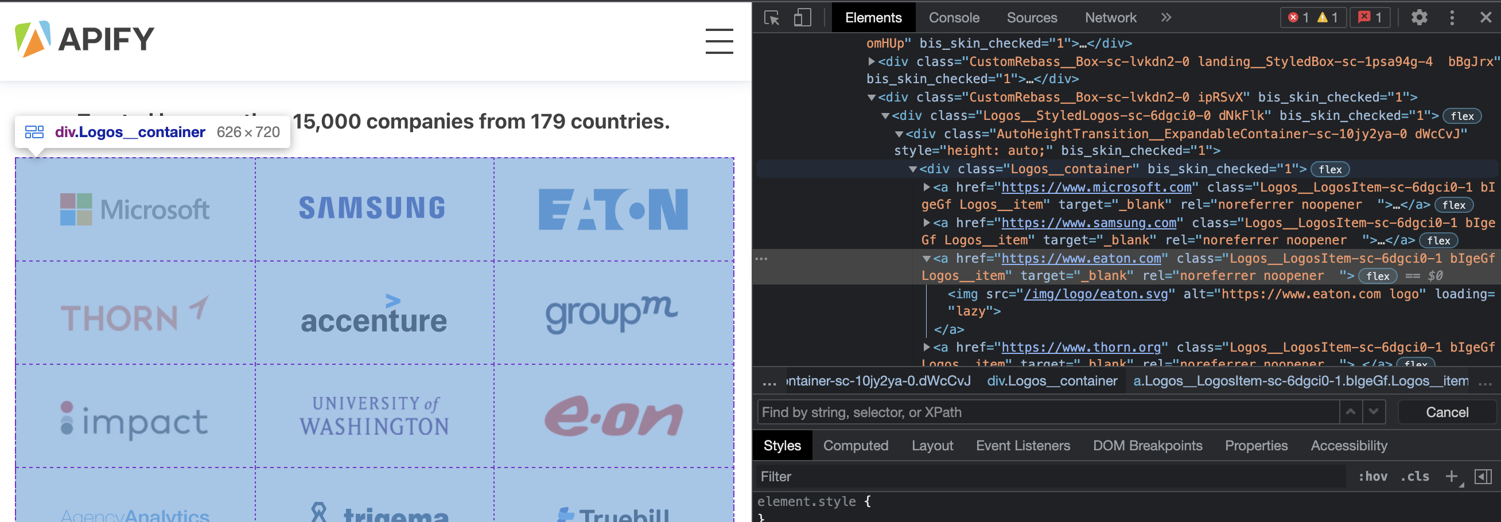Toggle flex badge on microsoft.com anchor
This screenshot has height=522, width=1501.
1454,205
